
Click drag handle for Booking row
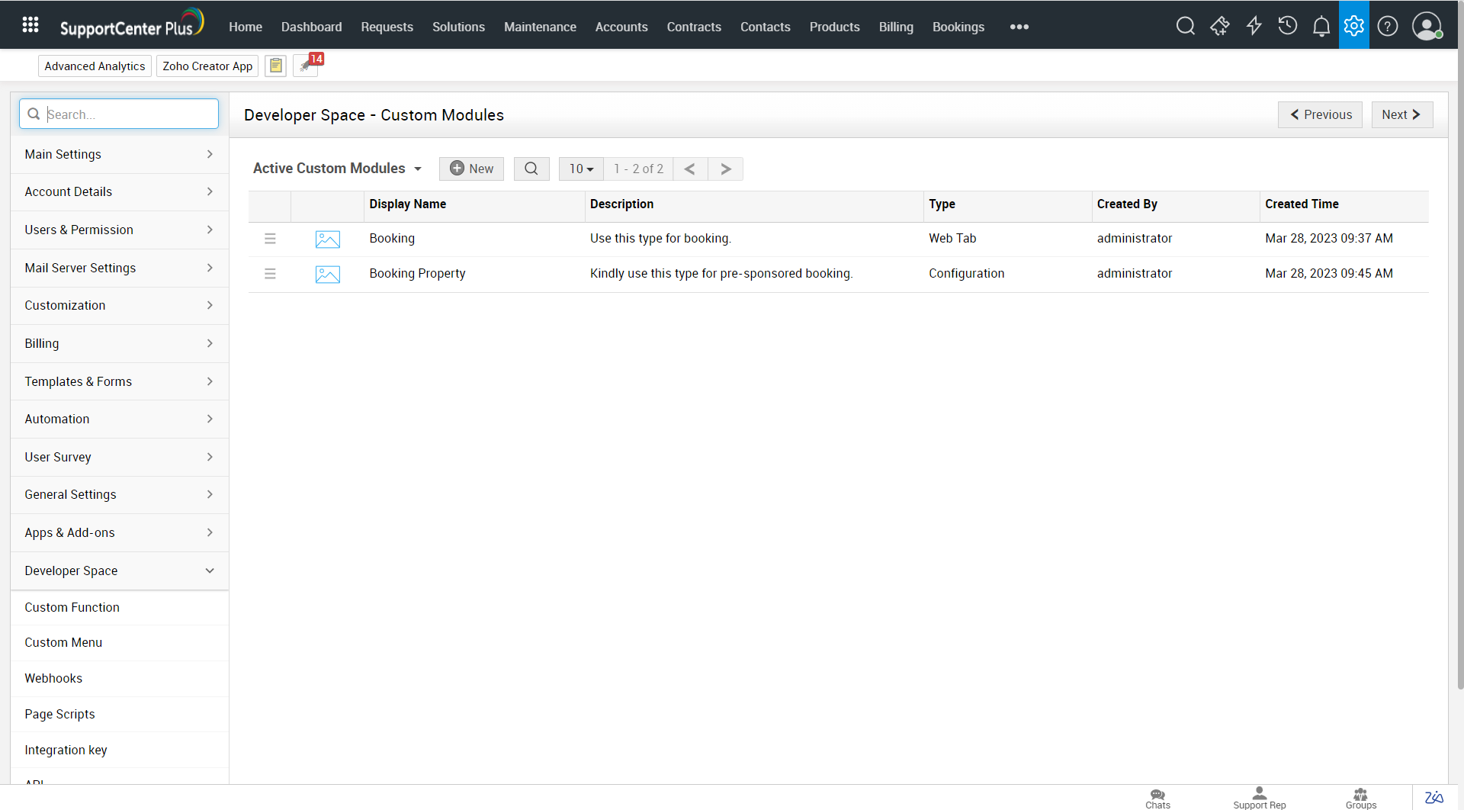point(270,239)
